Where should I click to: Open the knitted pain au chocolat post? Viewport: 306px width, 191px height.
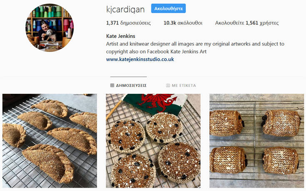[x=256, y=141]
